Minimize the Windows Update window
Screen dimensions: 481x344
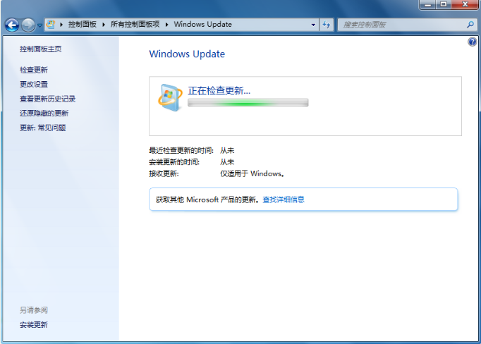tap(428, 4)
